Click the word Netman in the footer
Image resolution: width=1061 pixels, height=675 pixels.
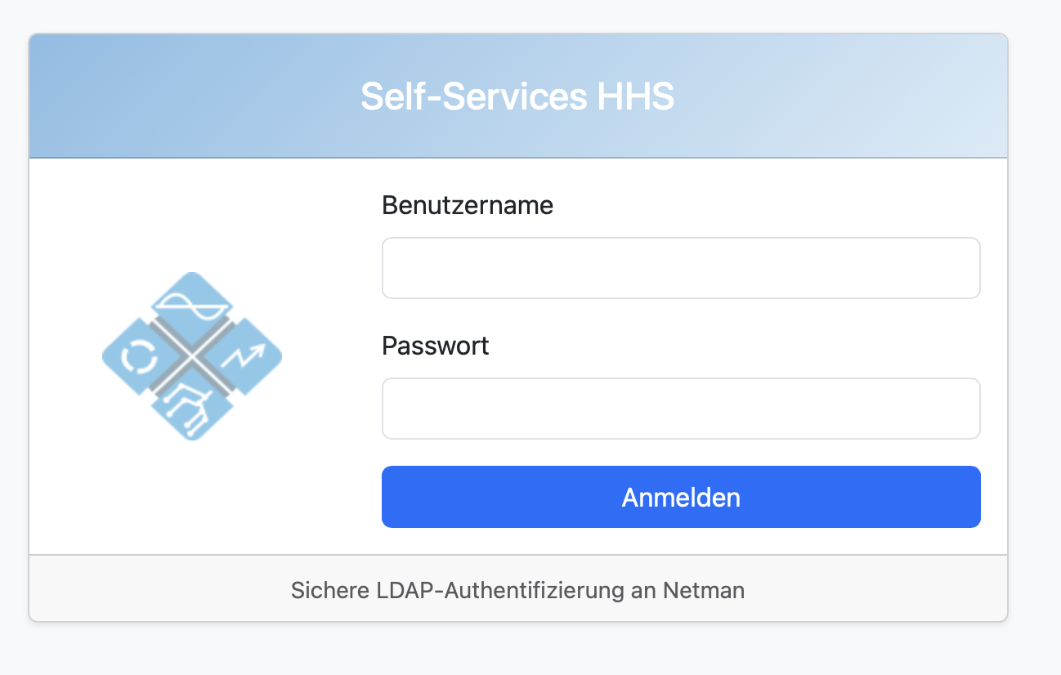(x=704, y=590)
